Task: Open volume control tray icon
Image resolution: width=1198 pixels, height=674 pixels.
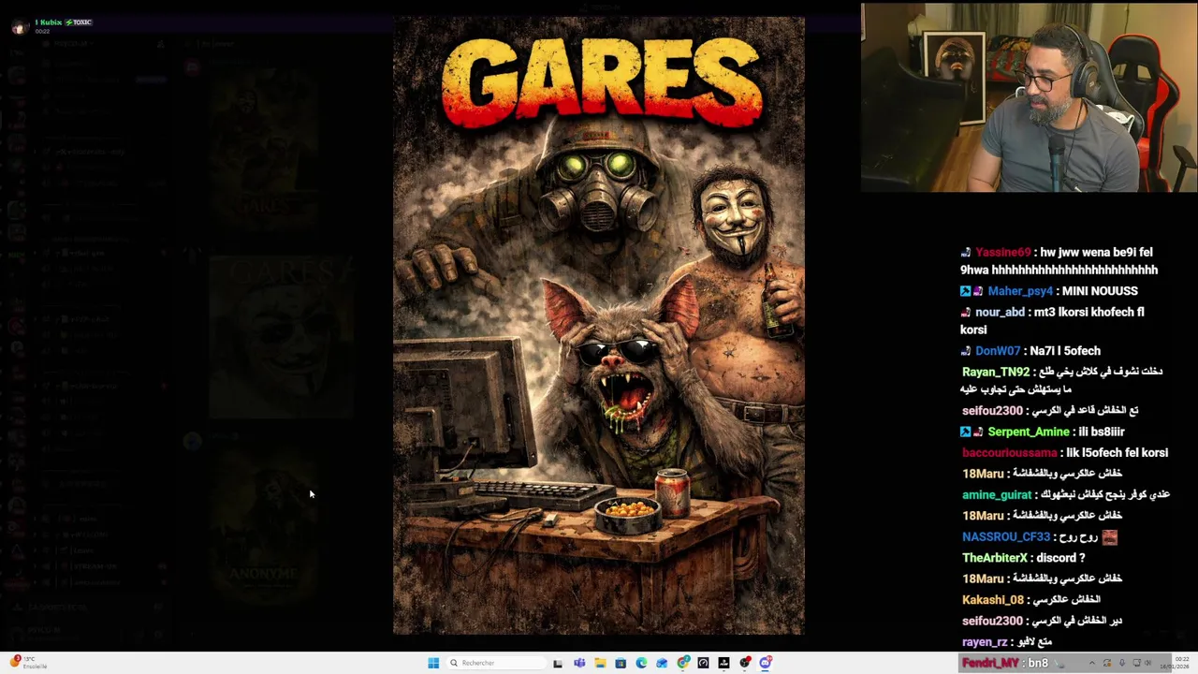Action: click(x=1148, y=663)
